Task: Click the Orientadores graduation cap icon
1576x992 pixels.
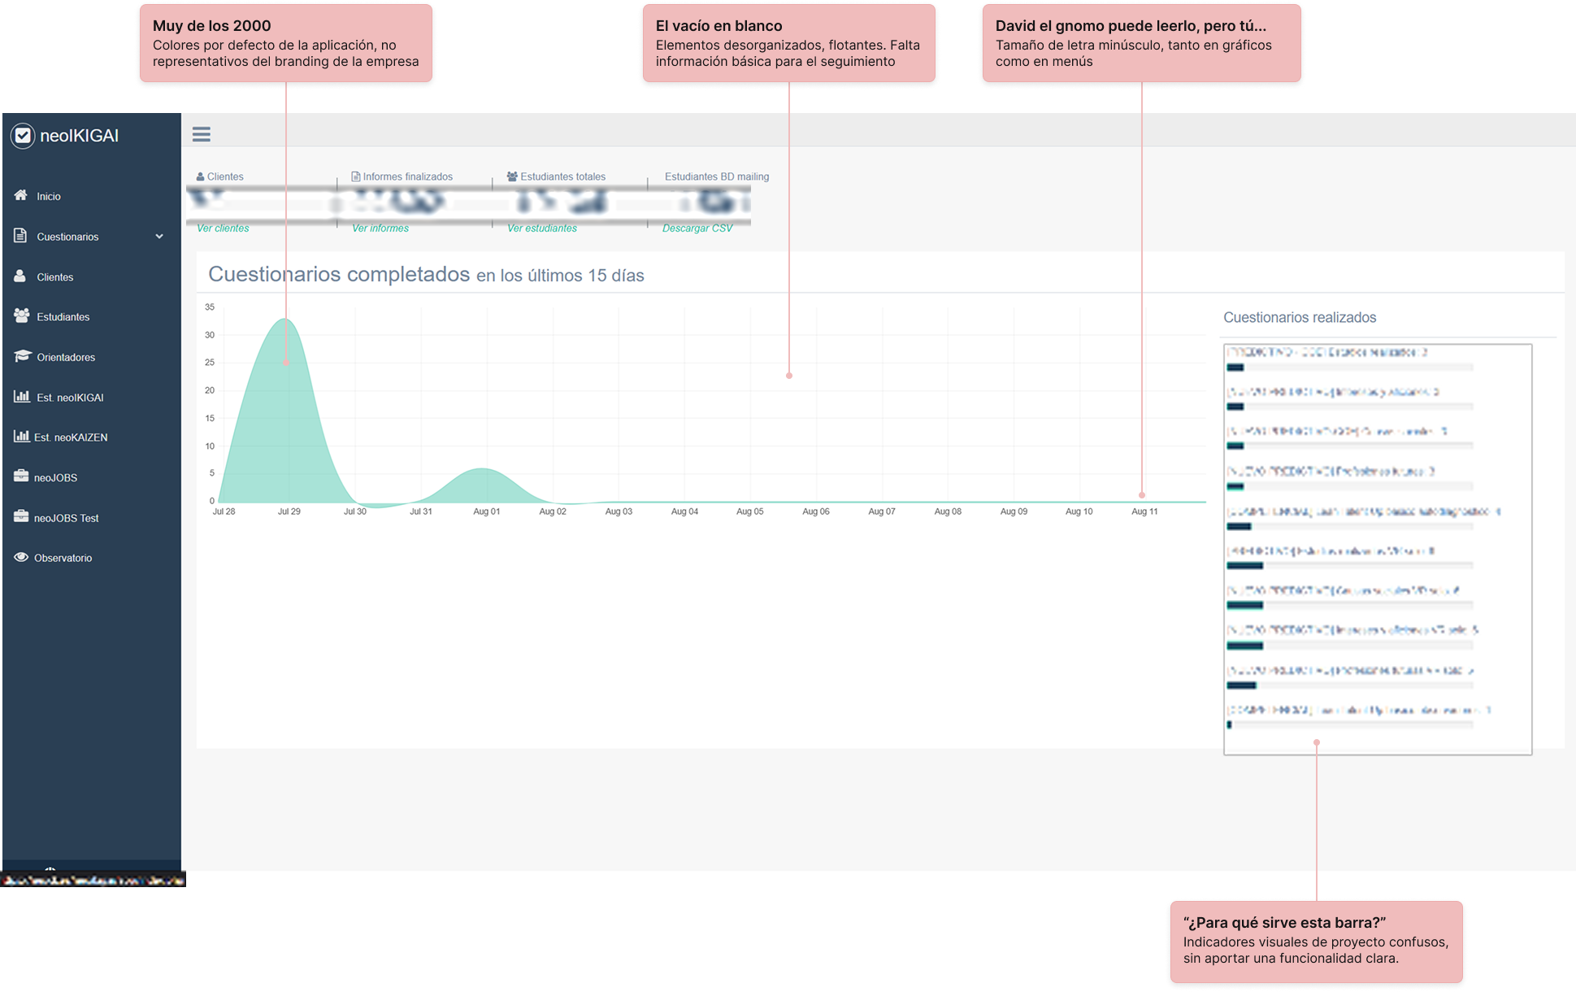Action: pos(22,356)
